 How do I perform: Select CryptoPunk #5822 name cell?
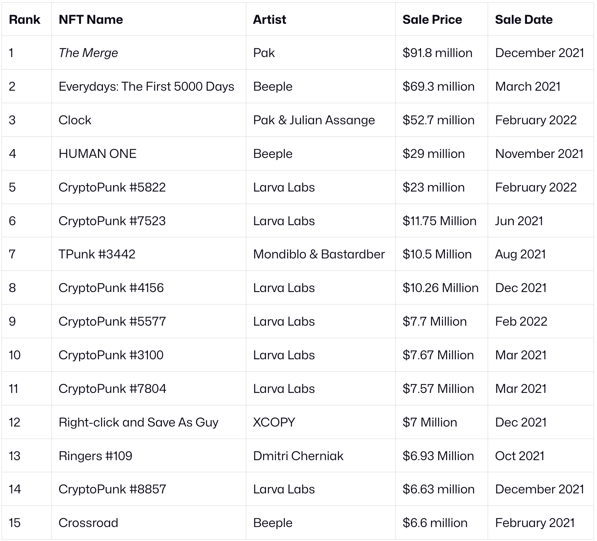pos(112,187)
